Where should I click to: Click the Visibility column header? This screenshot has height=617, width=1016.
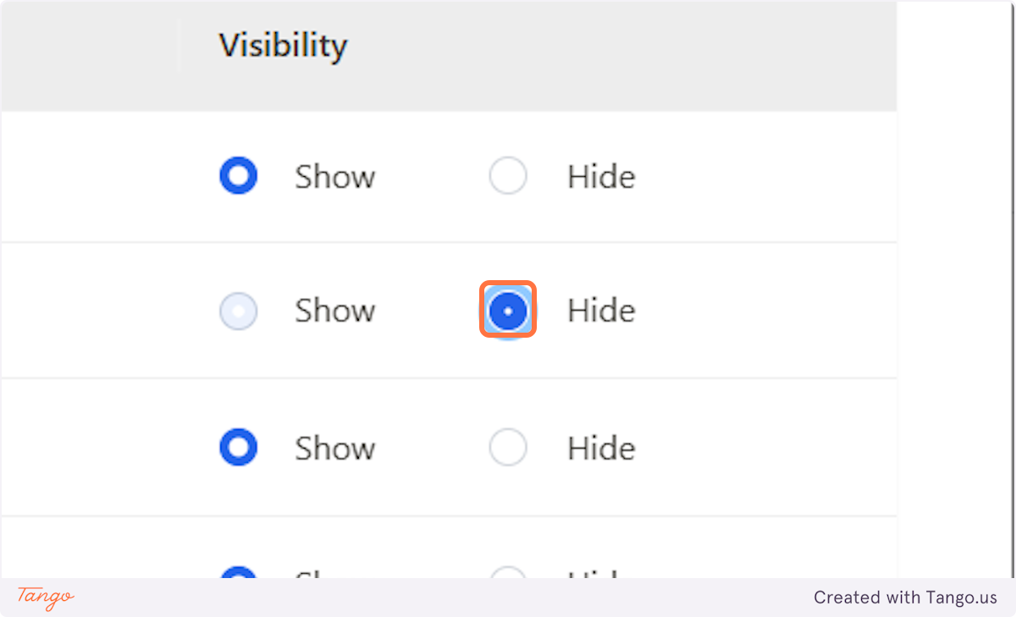283,46
